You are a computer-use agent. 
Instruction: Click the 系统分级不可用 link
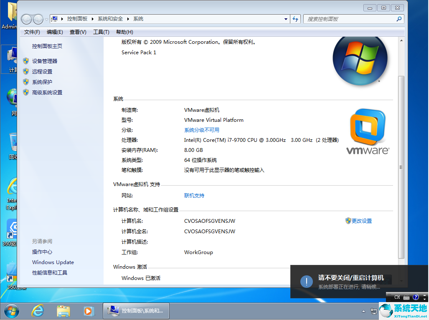202,130
